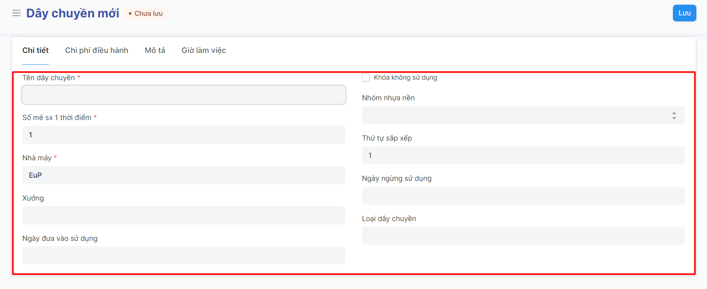Open the 'Nhóm nhựa nền' dropdown
The width and height of the screenshot is (707, 289).
[x=514, y=116]
